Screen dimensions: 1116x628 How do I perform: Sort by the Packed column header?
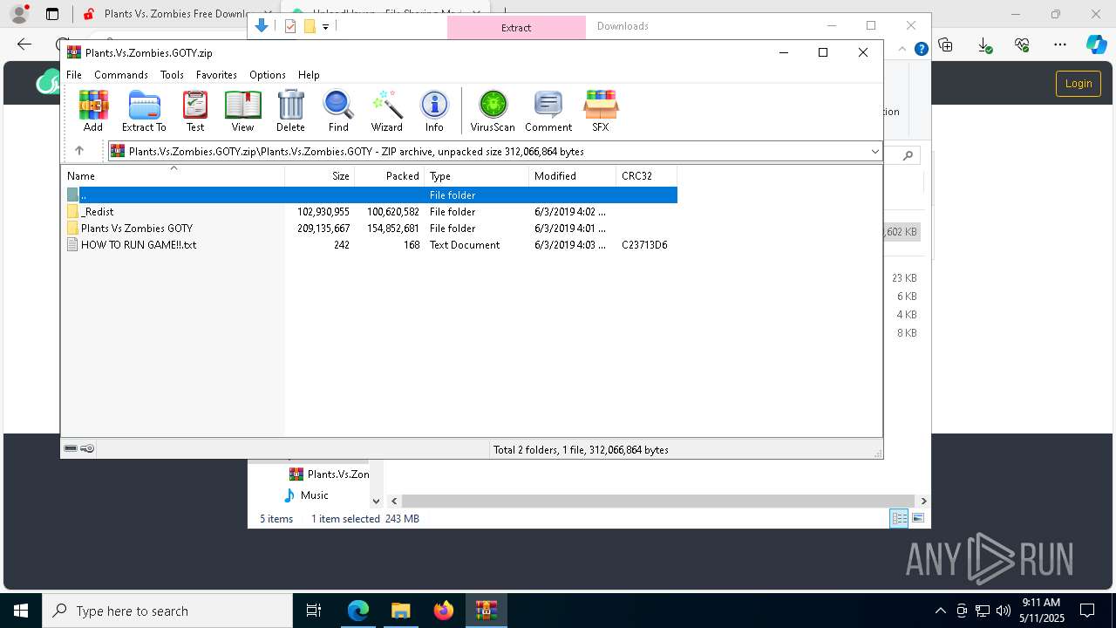pos(390,175)
